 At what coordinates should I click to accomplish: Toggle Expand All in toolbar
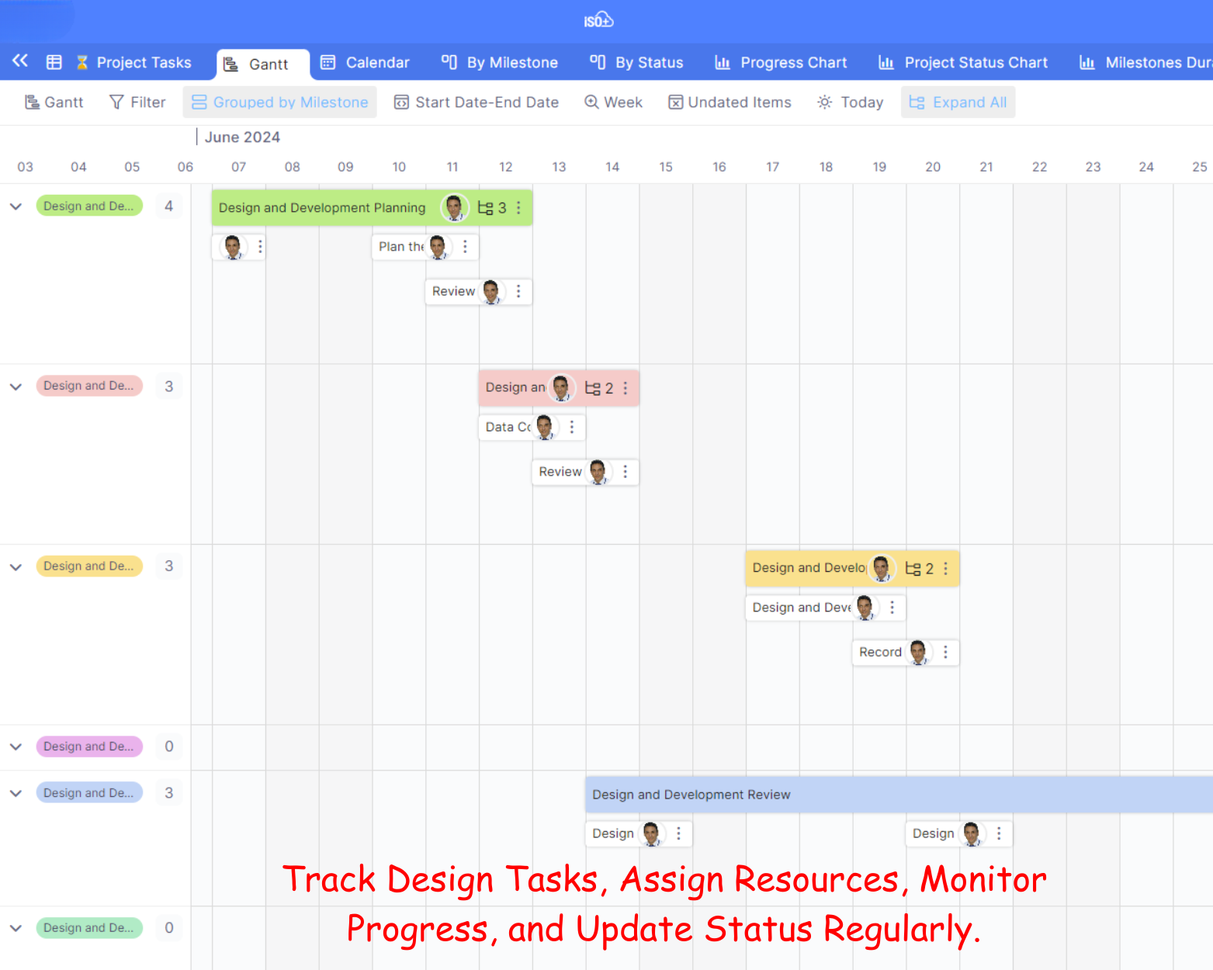click(958, 102)
